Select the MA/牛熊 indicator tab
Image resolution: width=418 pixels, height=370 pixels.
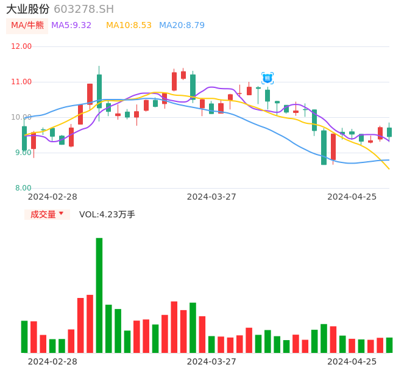(27, 26)
